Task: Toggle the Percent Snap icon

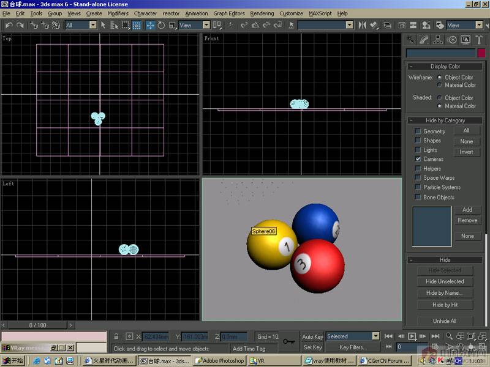Action: click(x=266, y=25)
